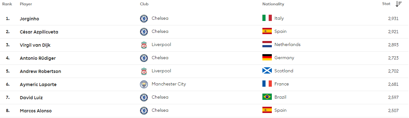409x118 pixels.
Task: Click the Nationality column header
Action: coord(273,4)
